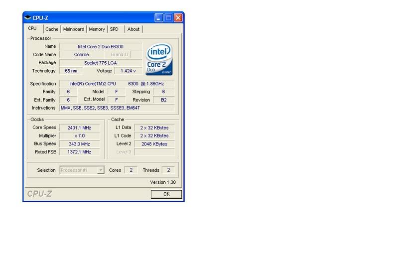Viewport: 398px width, 255px height.
Task: Click the Name field Intel Core 2 Duo E6300
Action: (101, 47)
